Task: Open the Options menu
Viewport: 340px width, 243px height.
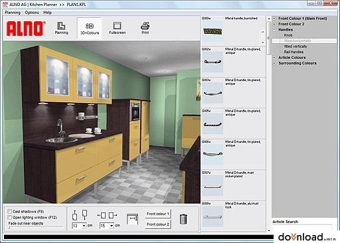Action: point(32,13)
